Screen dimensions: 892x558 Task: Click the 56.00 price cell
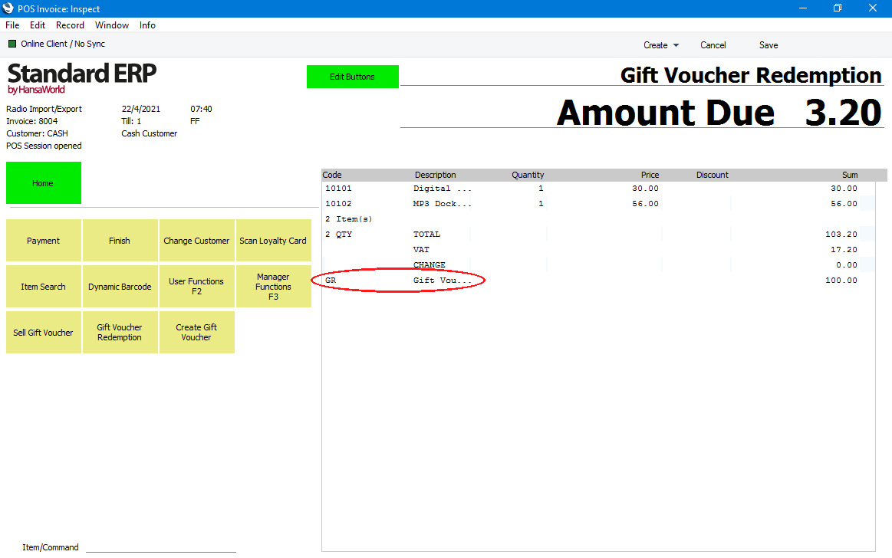645,203
